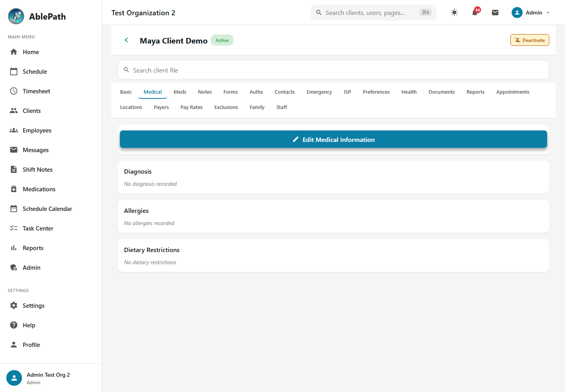Click the Profile person icon

14,345
